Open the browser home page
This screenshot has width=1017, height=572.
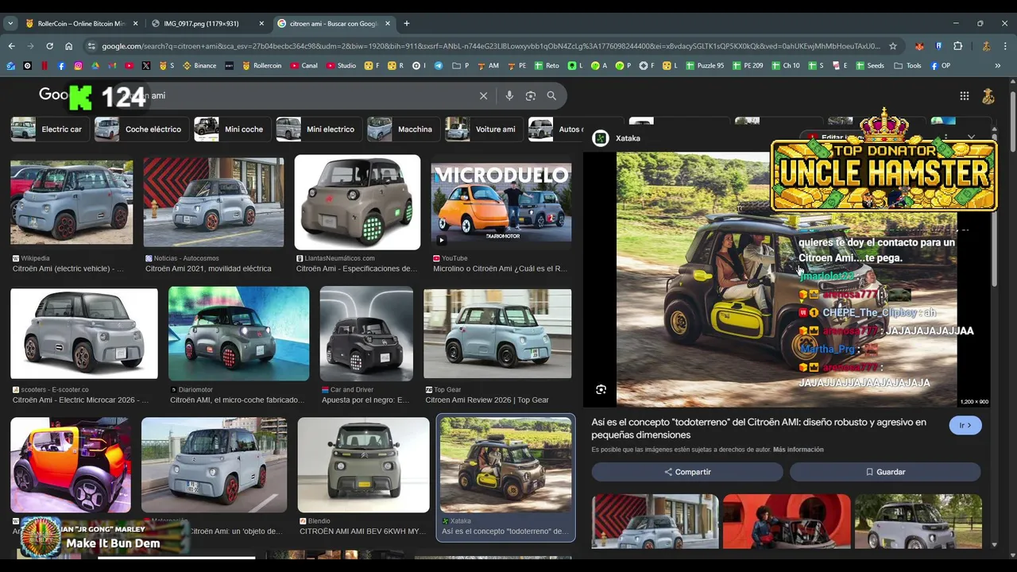[x=69, y=46]
